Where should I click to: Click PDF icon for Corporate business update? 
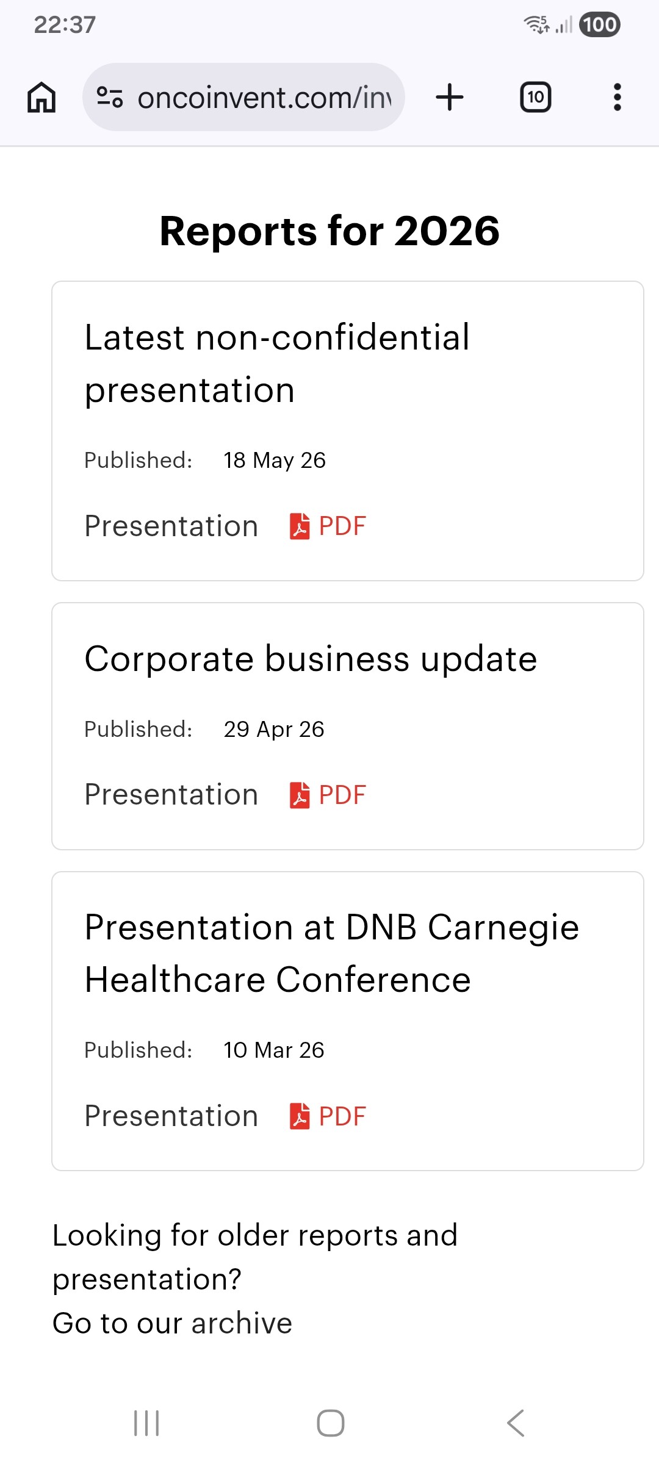[x=300, y=795]
